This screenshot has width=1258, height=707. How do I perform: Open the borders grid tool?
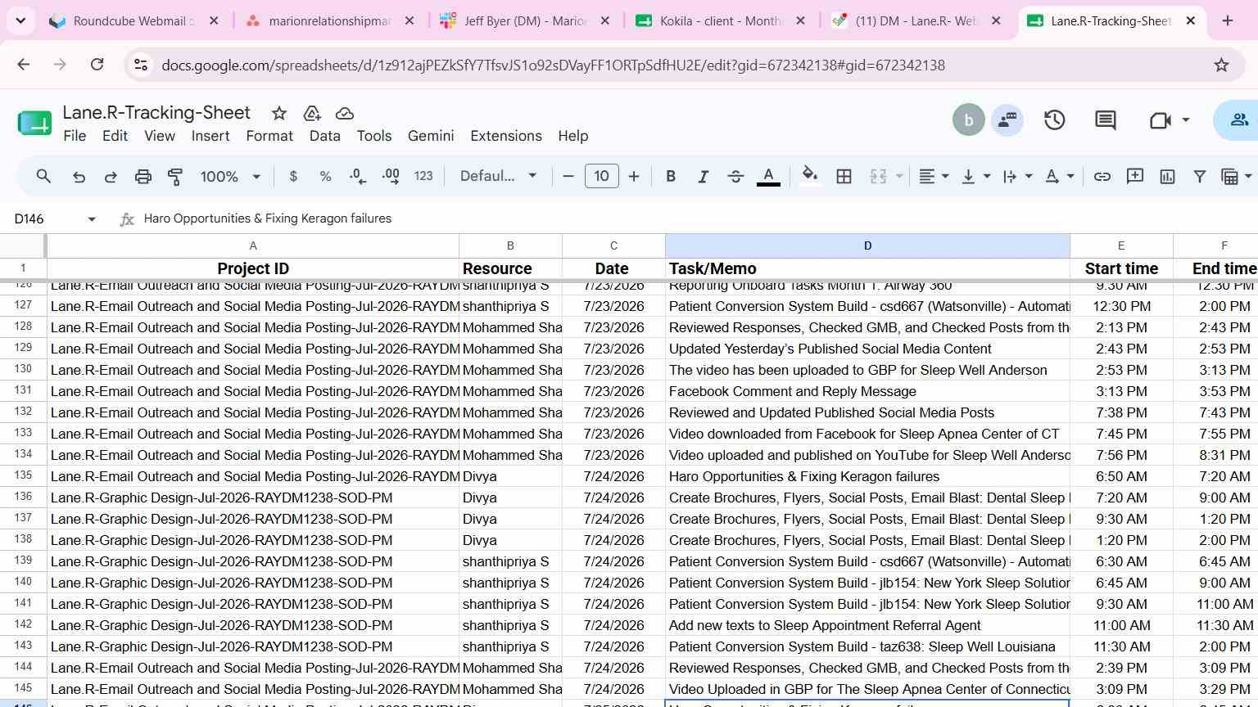coord(844,176)
